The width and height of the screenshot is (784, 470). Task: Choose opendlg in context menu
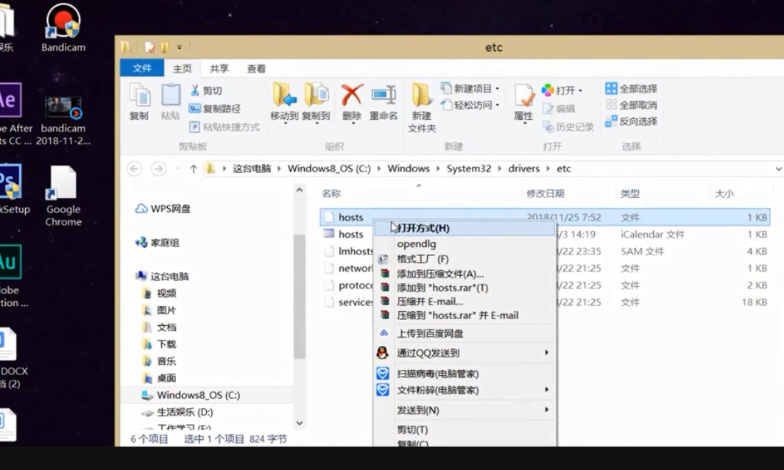click(x=465, y=243)
